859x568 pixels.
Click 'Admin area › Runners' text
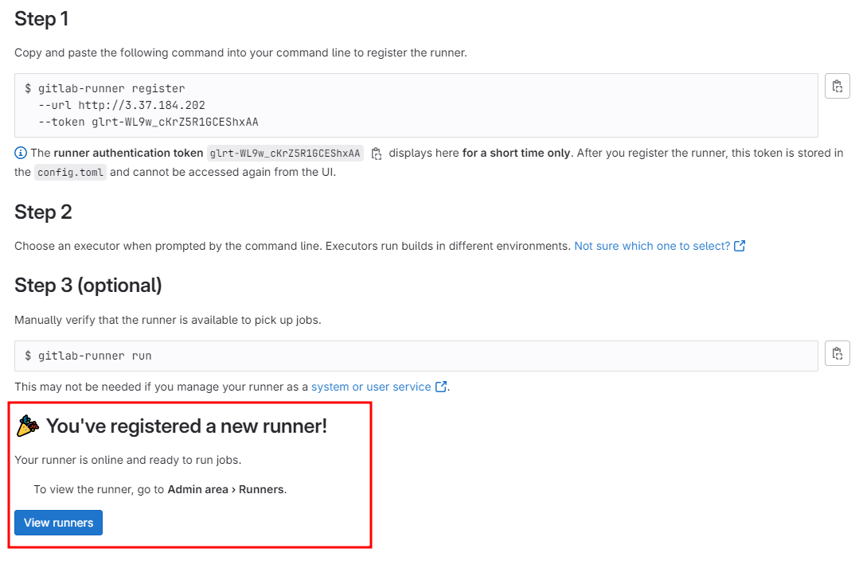click(x=226, y=489)
